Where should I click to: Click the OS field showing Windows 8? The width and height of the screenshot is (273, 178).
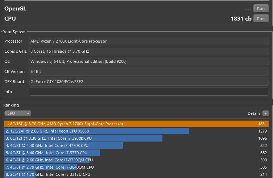[x=149, y=61]
